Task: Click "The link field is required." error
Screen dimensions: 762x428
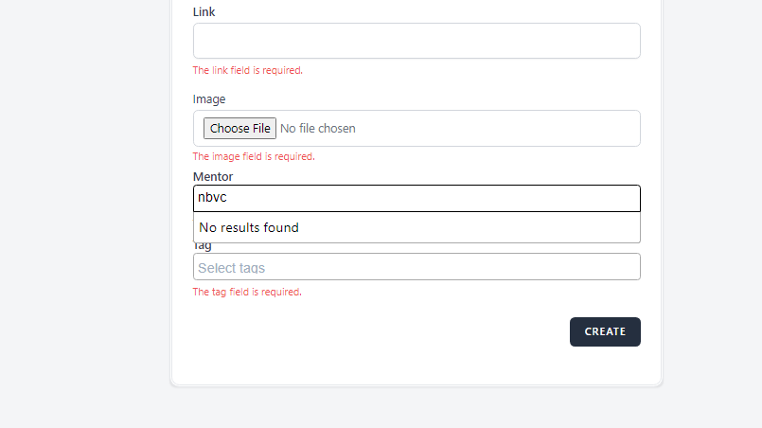Action: [248, 70]
